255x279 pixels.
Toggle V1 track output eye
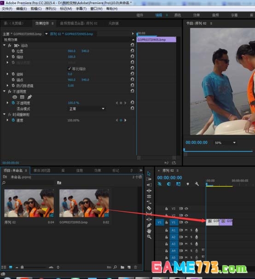click(186, 222)
